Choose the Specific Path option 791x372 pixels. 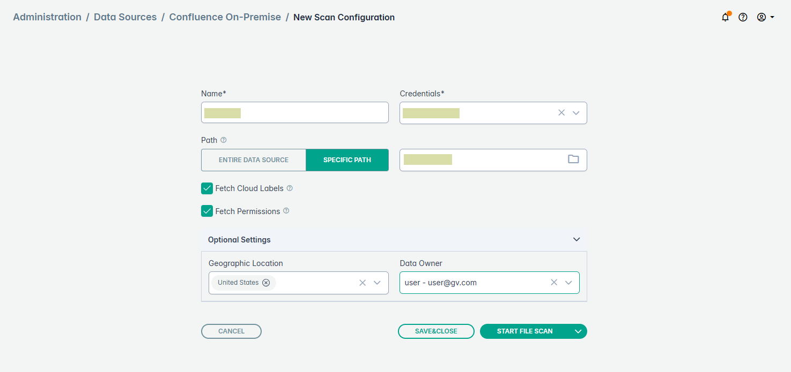(x=347, y=160)
